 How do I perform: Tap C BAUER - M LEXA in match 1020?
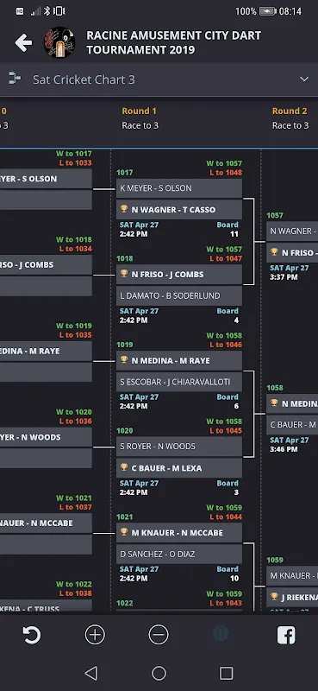[179, 468]
